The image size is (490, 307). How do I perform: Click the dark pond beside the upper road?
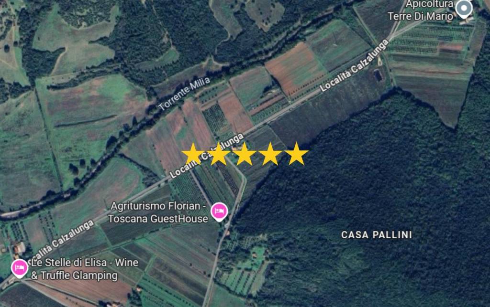point(378,75)
